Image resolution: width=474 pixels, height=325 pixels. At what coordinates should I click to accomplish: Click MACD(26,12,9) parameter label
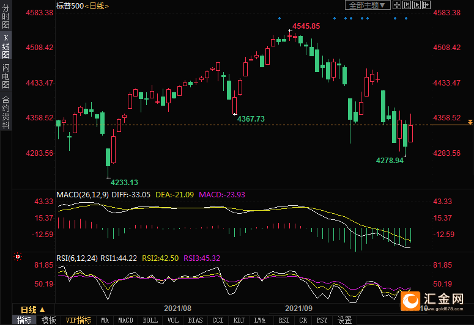[83, 195]
